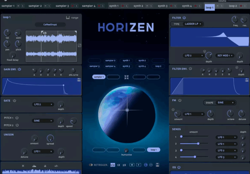Switch to the sampler 4 tab
The image size is (250, 174).
coord(89,6)
